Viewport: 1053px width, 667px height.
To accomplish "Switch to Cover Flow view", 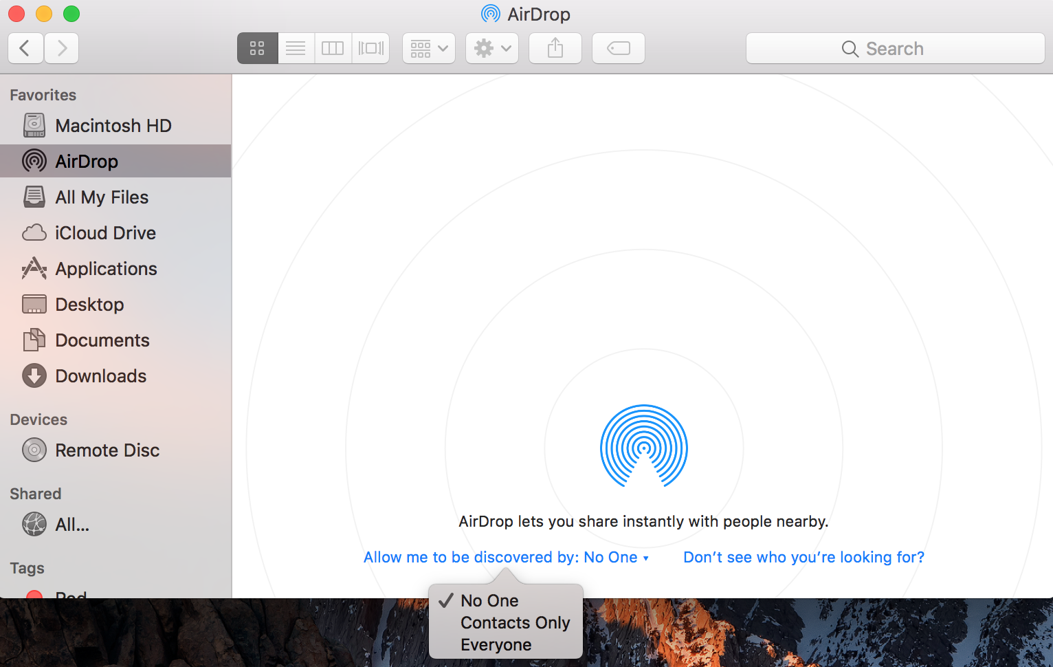I will 370,48.
